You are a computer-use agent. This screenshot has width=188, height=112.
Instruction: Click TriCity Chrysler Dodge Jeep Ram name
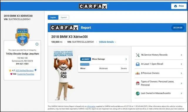(x=22, y=54)
